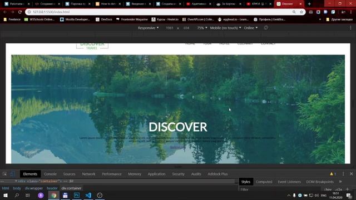
Task: Open Task View from the taskbar
Action: [28, 195]
